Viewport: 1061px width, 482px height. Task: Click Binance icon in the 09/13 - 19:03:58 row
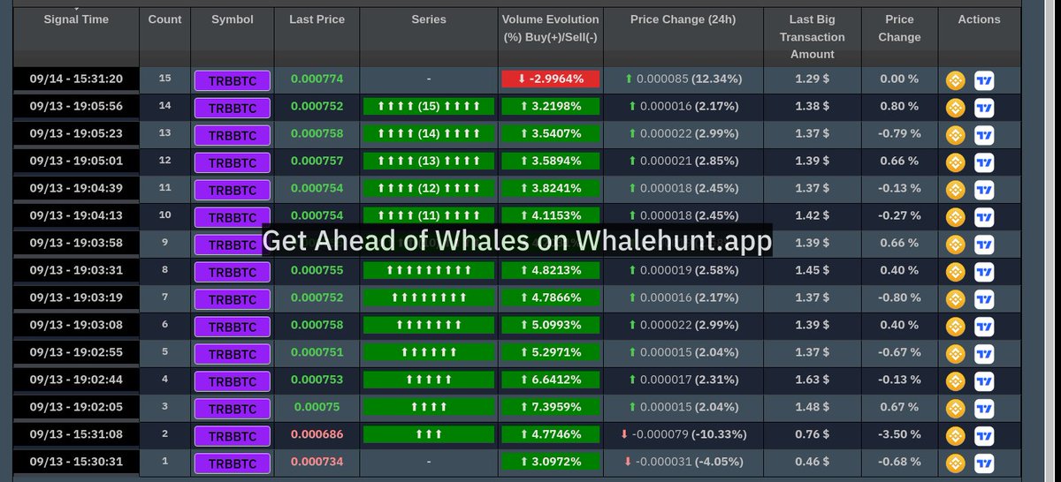click(x=955, y=245)
